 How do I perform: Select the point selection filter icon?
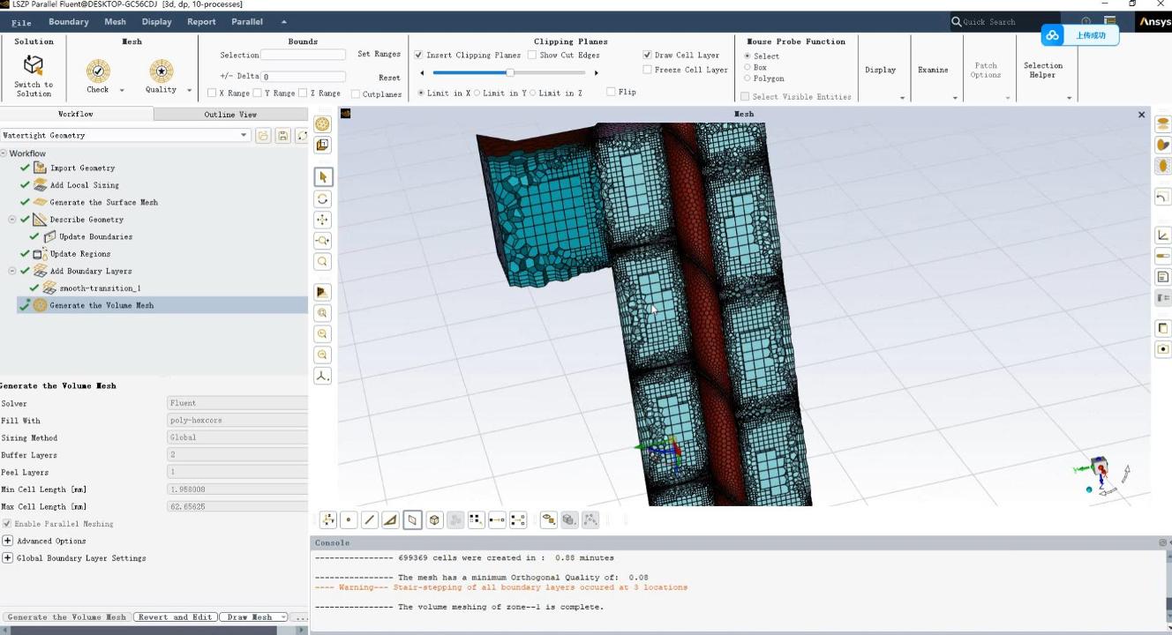coord(349,520)
